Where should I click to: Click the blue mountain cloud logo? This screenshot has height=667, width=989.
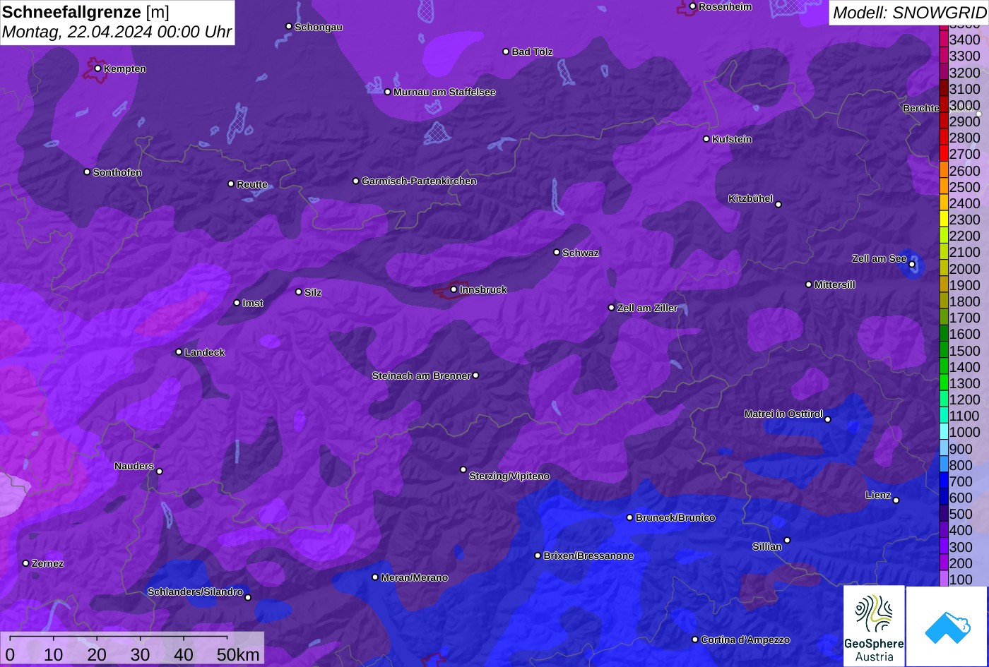pos(947,626)
